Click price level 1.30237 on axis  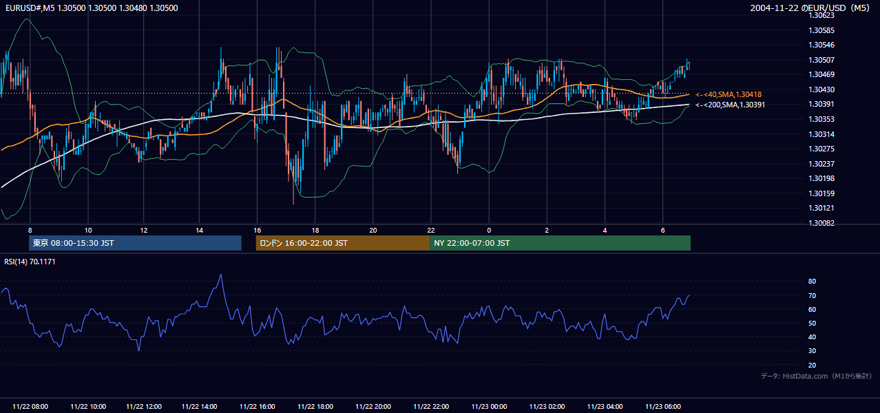pyautogui.click(x=821, y=164)
